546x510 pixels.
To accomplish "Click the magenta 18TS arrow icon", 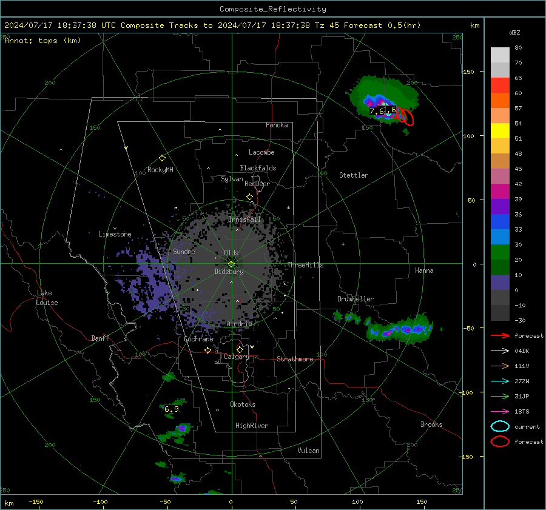I will pos(500,411).
